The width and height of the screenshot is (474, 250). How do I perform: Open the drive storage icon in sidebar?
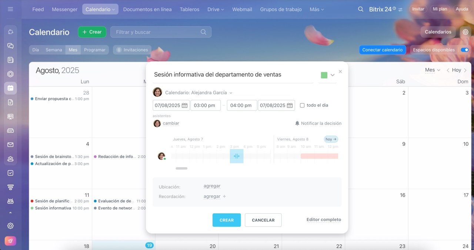pyautogui.click(x=10, y=131)
